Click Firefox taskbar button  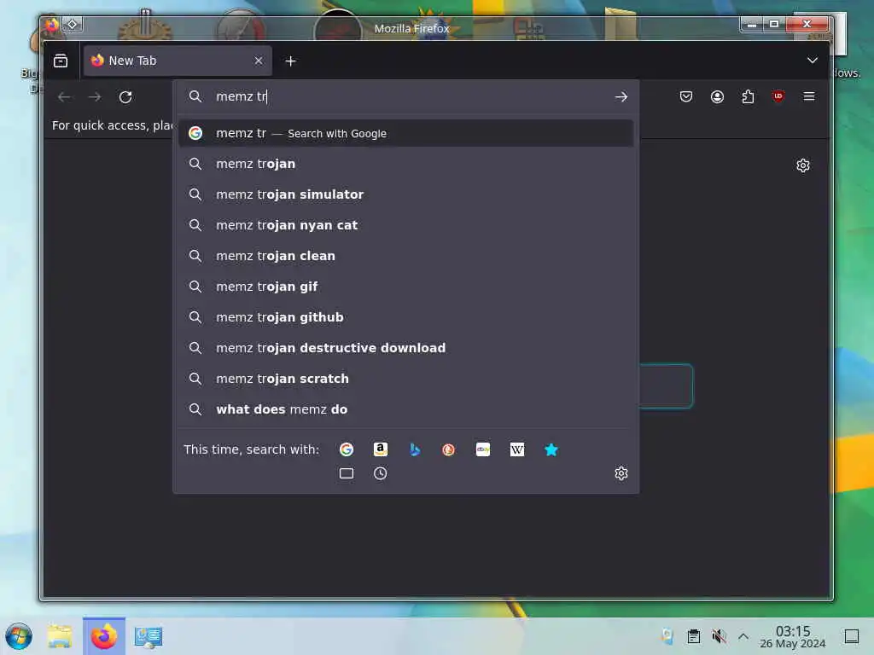pos(104,636)
